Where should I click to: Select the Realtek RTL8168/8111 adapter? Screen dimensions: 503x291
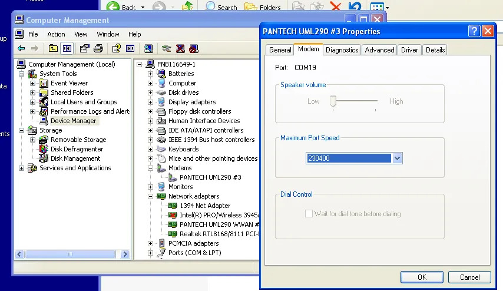coord(220,234)
